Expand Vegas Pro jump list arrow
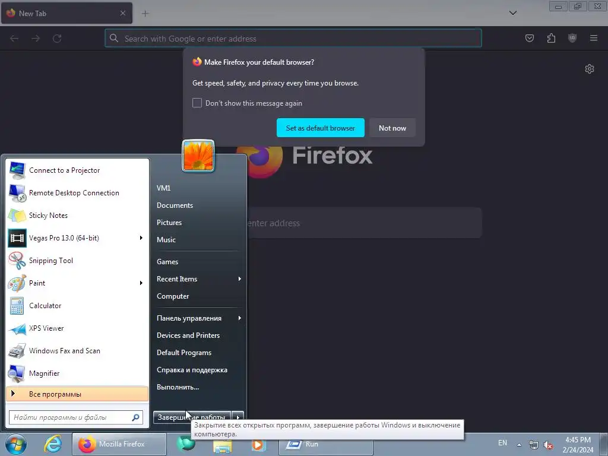 click(x=141, y=237)
